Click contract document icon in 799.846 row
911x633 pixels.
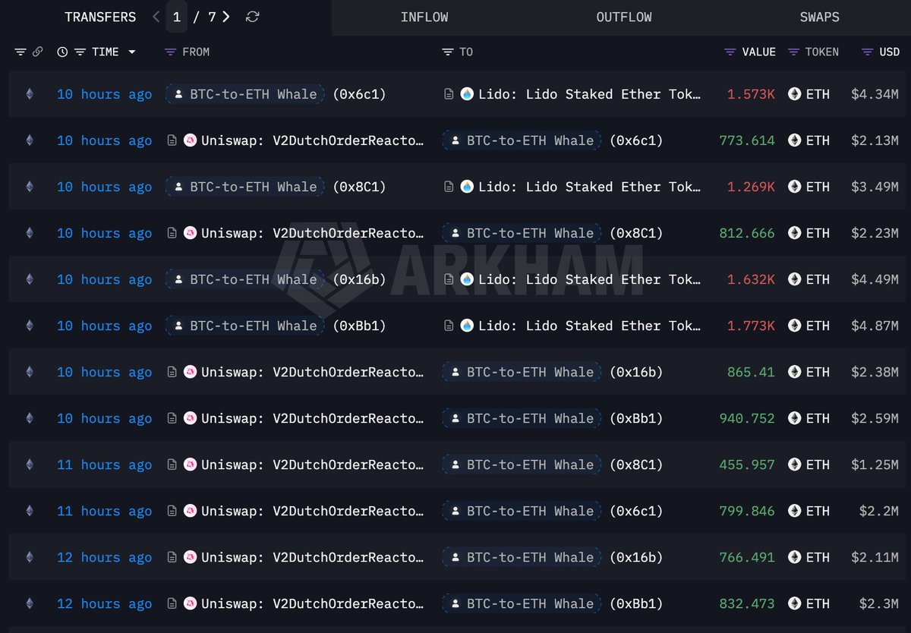pos(172,511)
